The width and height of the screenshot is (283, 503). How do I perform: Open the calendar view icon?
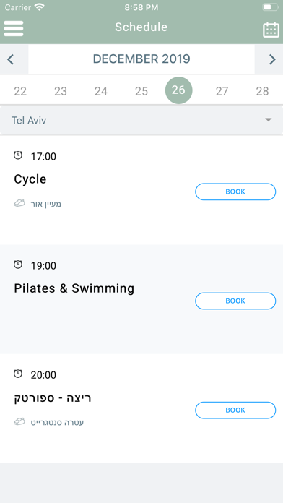click(271, 30)
